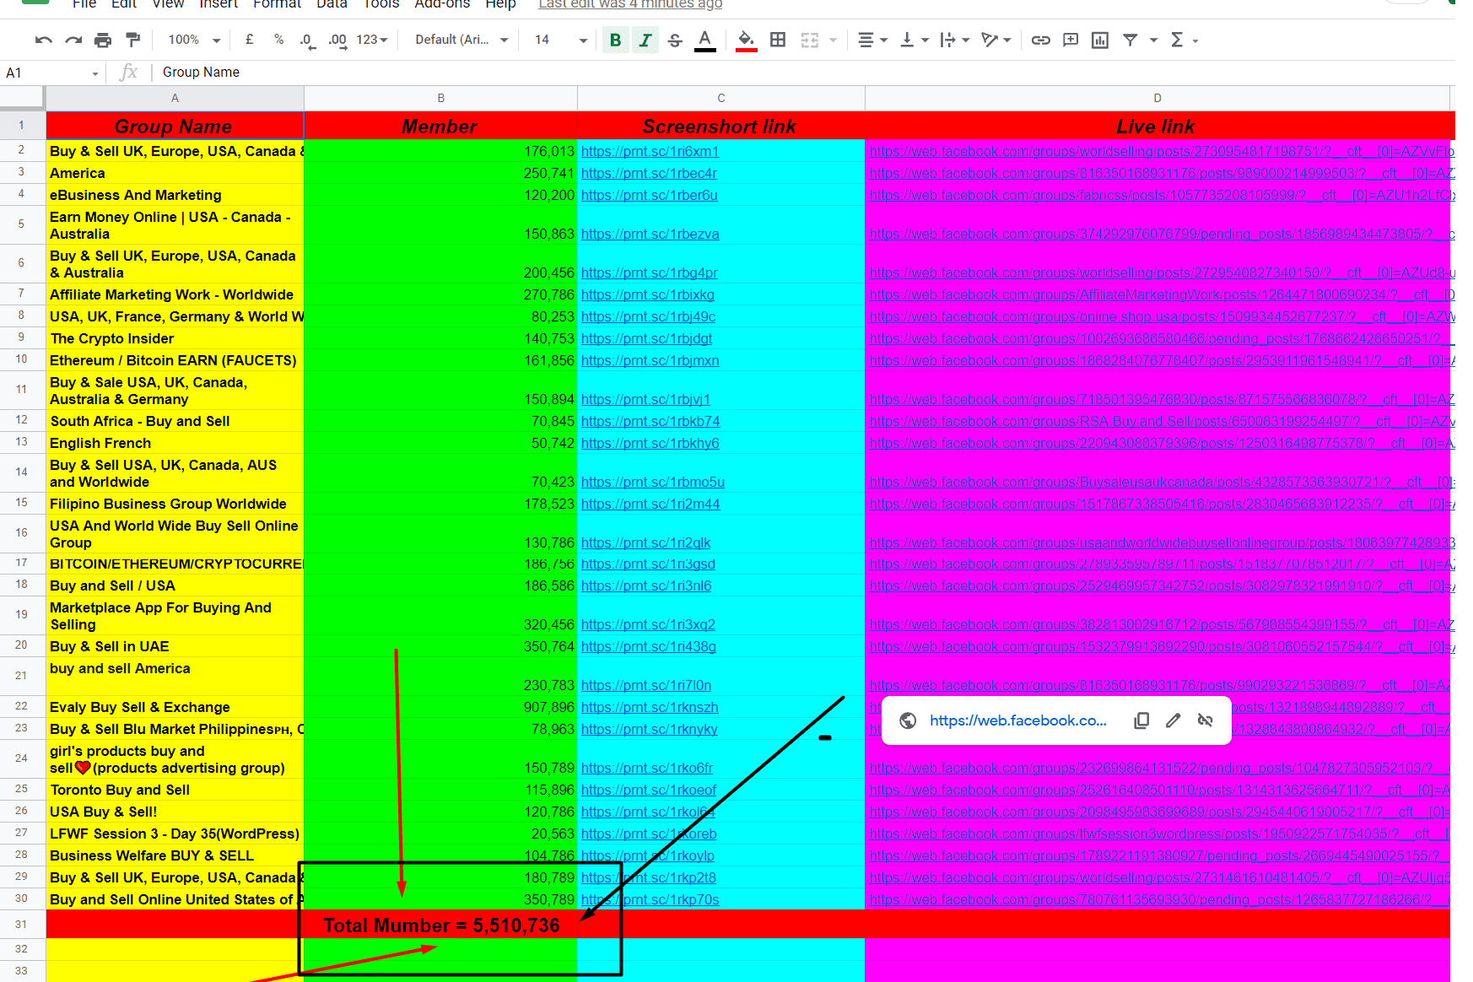Select cell 'English French'

pyautogui.click(x=175, y=443)
